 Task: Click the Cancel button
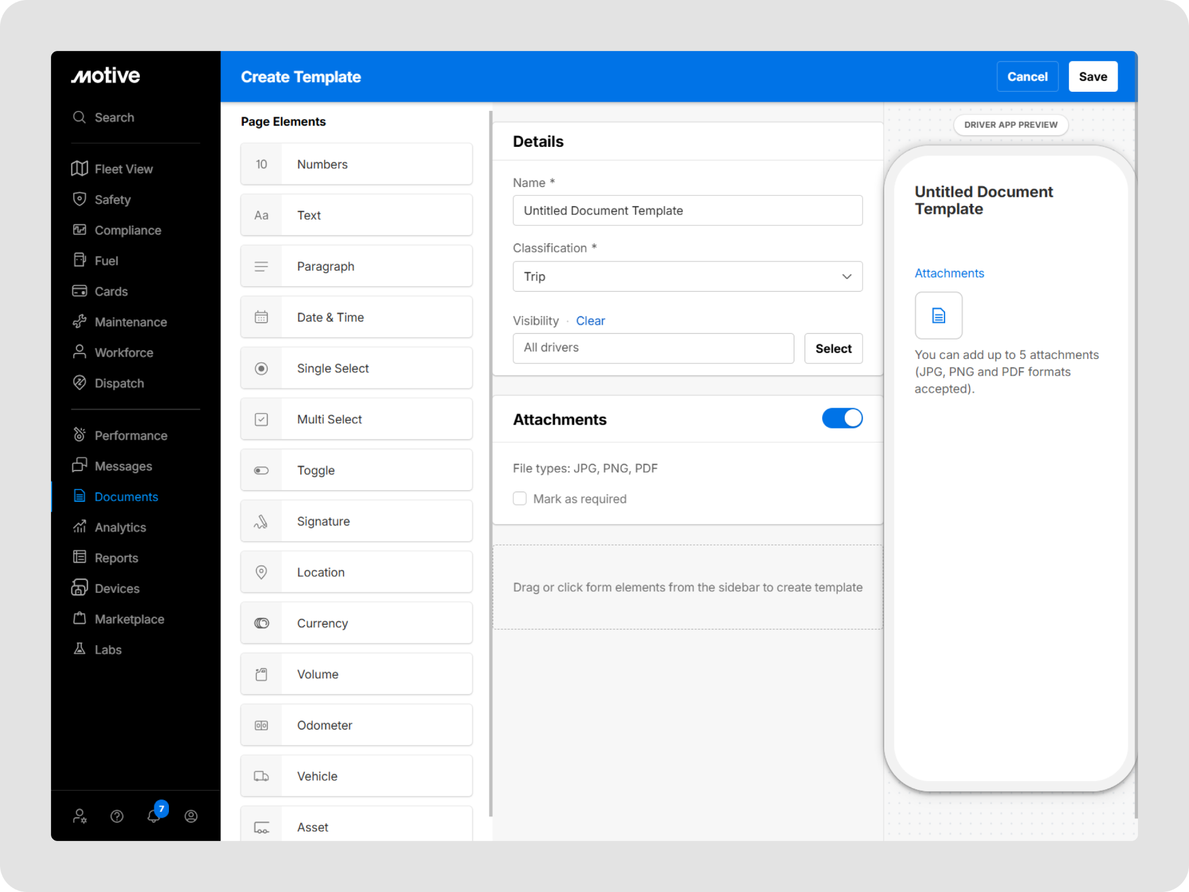pyautogui.click(x=1027, y=77)
